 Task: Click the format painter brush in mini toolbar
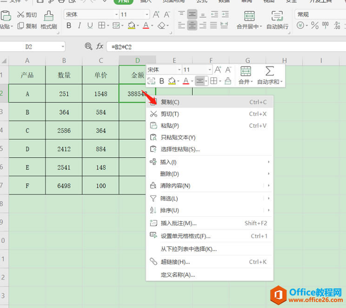[x=228, y=81]
